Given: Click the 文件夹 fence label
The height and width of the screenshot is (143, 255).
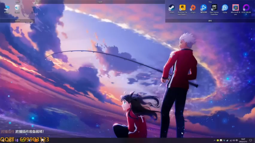Looking at the screenshot, I should tap(18, 21).
